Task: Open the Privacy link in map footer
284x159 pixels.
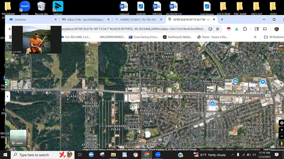Action: [x=230, y=149]
